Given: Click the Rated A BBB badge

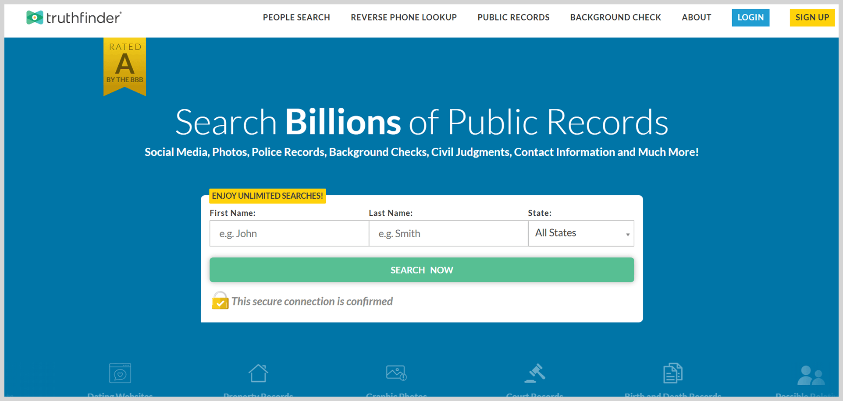Looking at the screenshot, I should click(124, 66).
